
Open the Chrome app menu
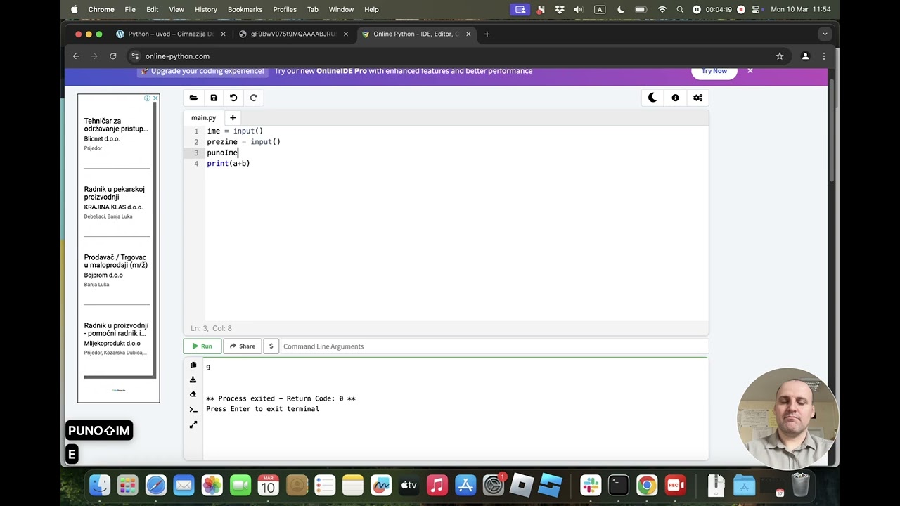[x=101, y=9]
